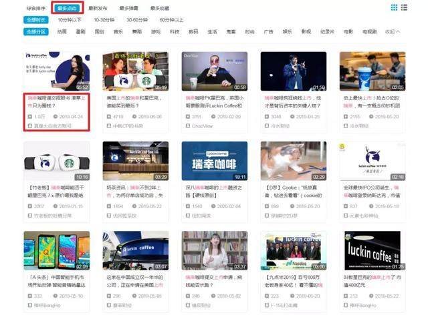Filter by the 舞蹈 category
Image resolution: width=428 pixels, height=315 pixels.
[137, 31]
